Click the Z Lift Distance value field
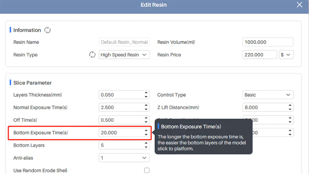The width and height of the screenshot is (309, 174). click(x=264, y=107)
